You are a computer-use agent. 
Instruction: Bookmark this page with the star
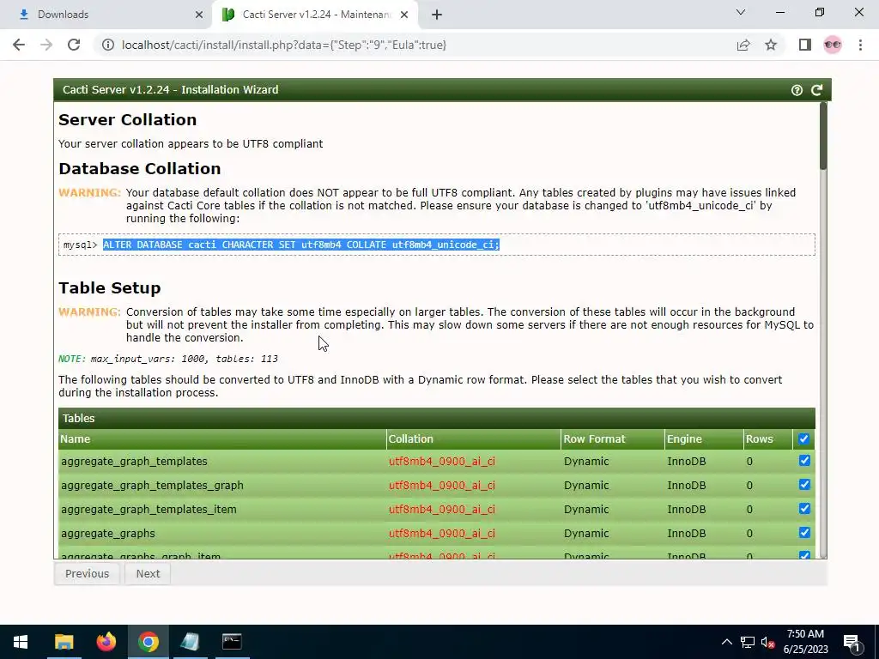771,45
